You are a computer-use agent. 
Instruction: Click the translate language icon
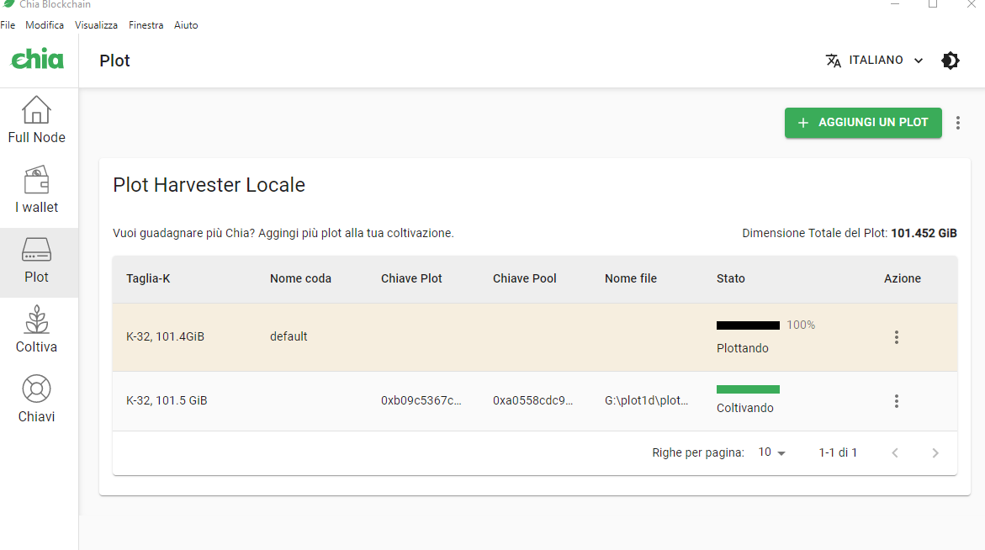tap(833, 61)
